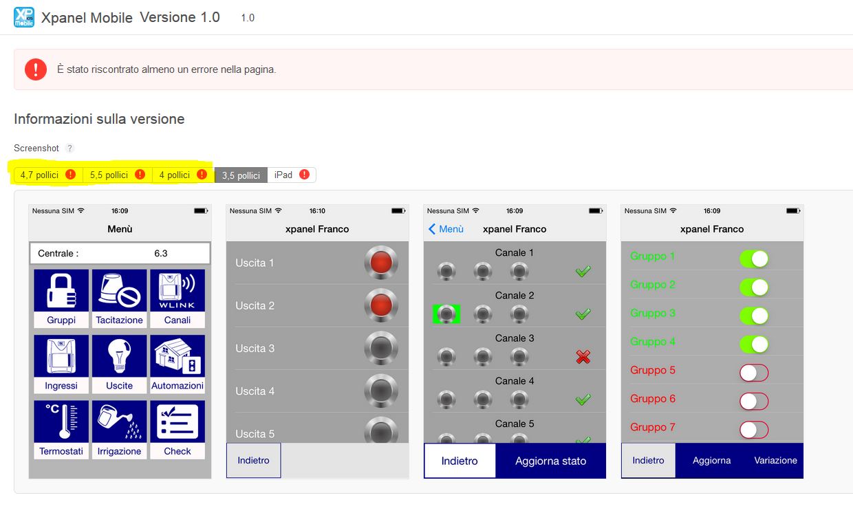The height and width of the screenshot is (513, 853).
Task: Open the Tacitazione siren icon
Action: (x=120, y=292)
